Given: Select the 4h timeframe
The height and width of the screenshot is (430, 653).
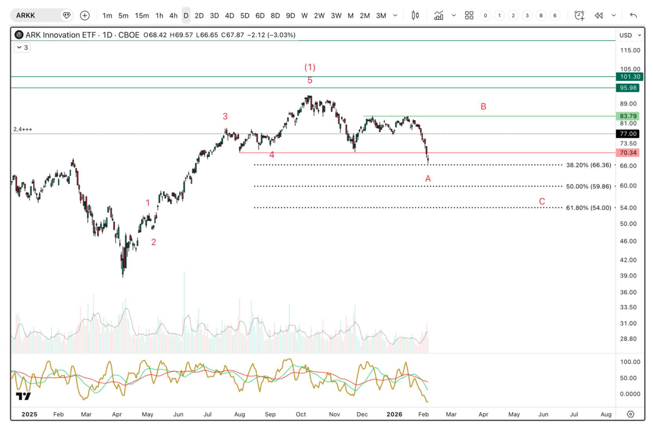Looking at the screenshot, I should pos(173,15).
